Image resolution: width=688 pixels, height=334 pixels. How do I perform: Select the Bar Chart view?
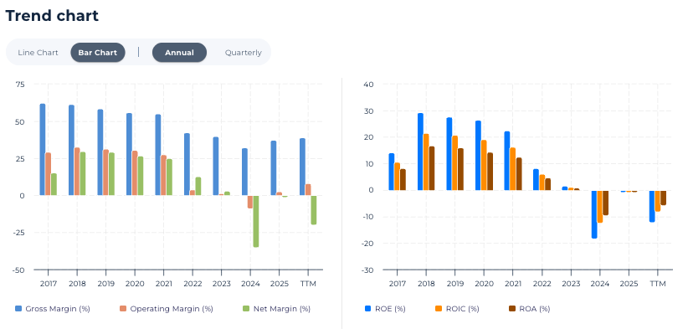coord(98,53)
